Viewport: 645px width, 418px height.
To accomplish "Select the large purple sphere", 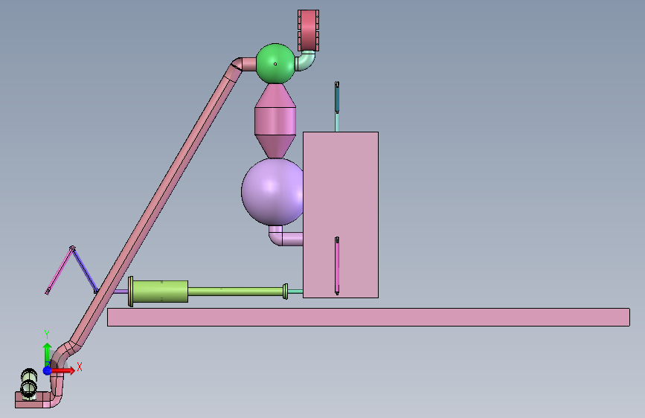I will 272,192.
